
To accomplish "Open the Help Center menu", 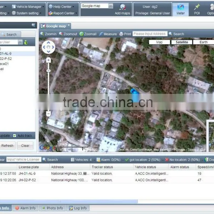I will click(x=61, y=6).
